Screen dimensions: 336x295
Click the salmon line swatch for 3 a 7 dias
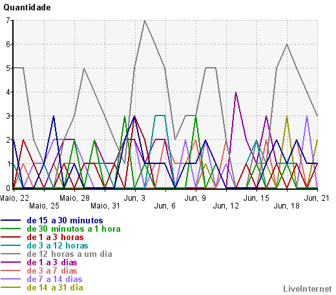(x=11, y=270)
